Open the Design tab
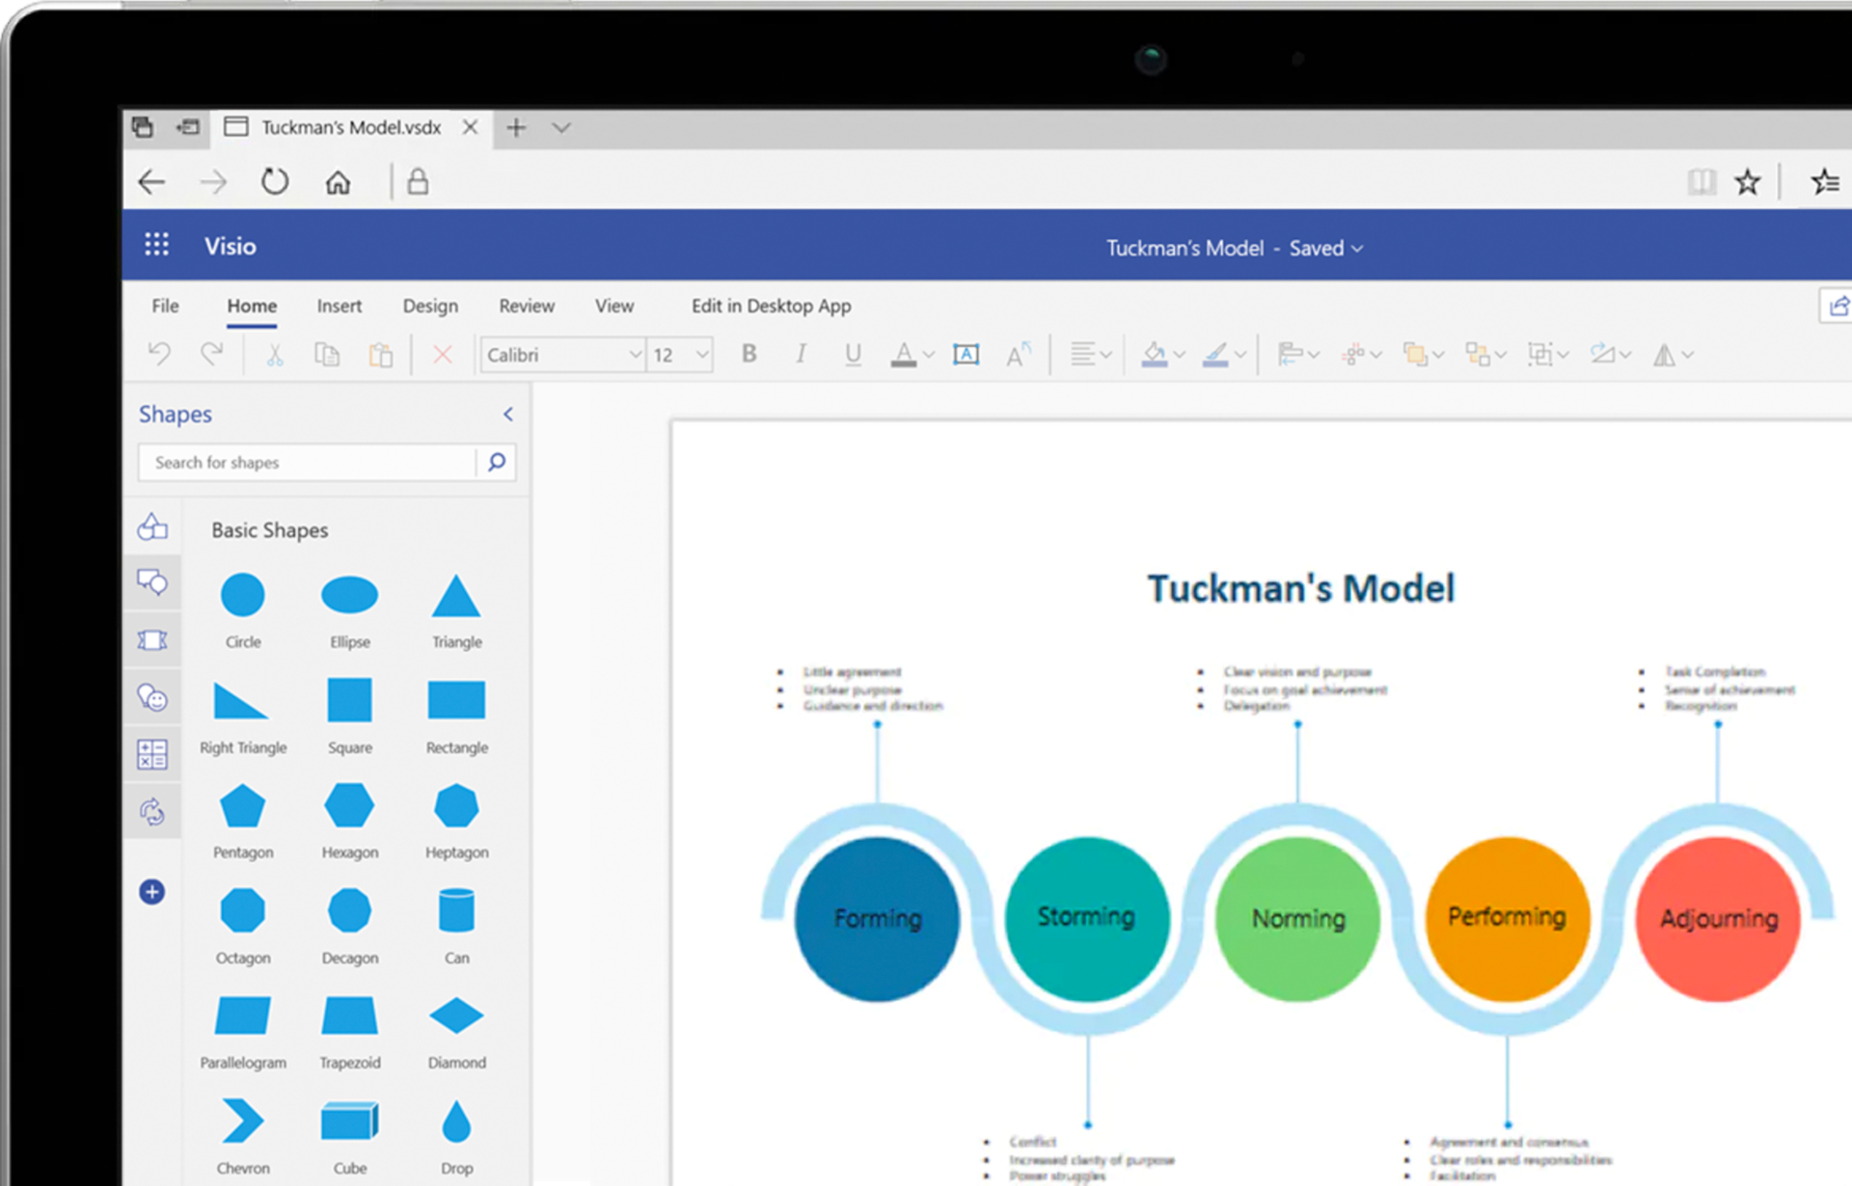This screenshot has width=1852, height=1186. (x=430, y=306)
